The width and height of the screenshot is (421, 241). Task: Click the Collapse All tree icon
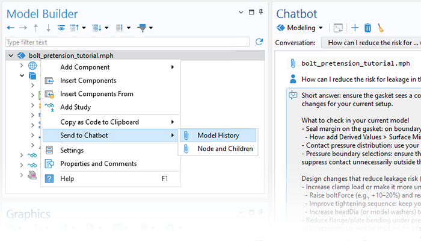click(75, 28)
